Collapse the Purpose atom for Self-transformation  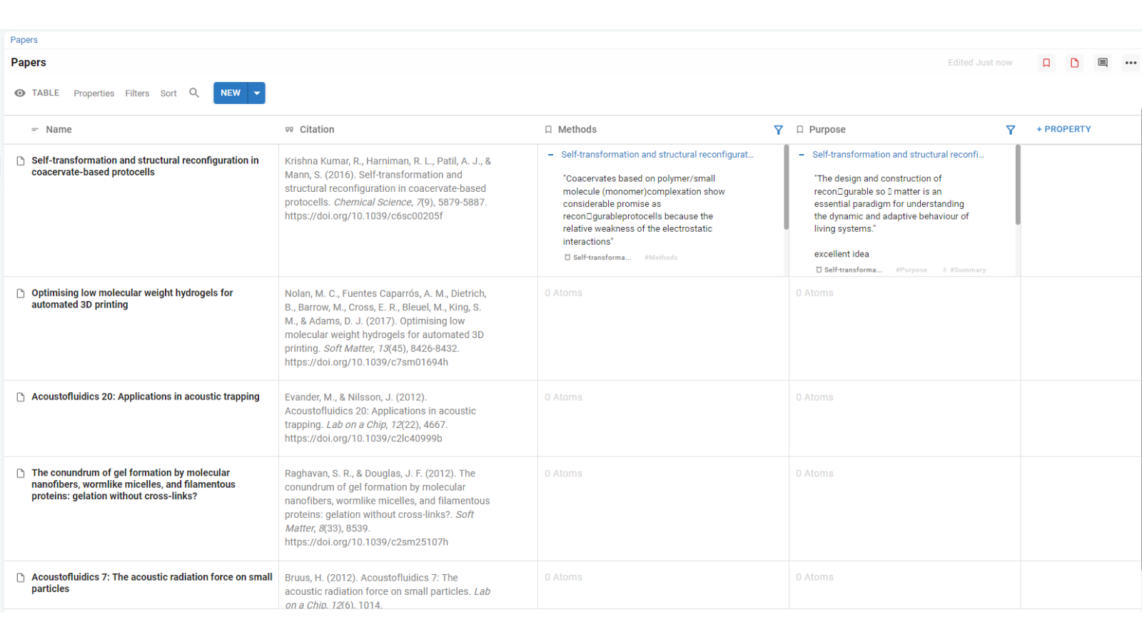(802, 155)
